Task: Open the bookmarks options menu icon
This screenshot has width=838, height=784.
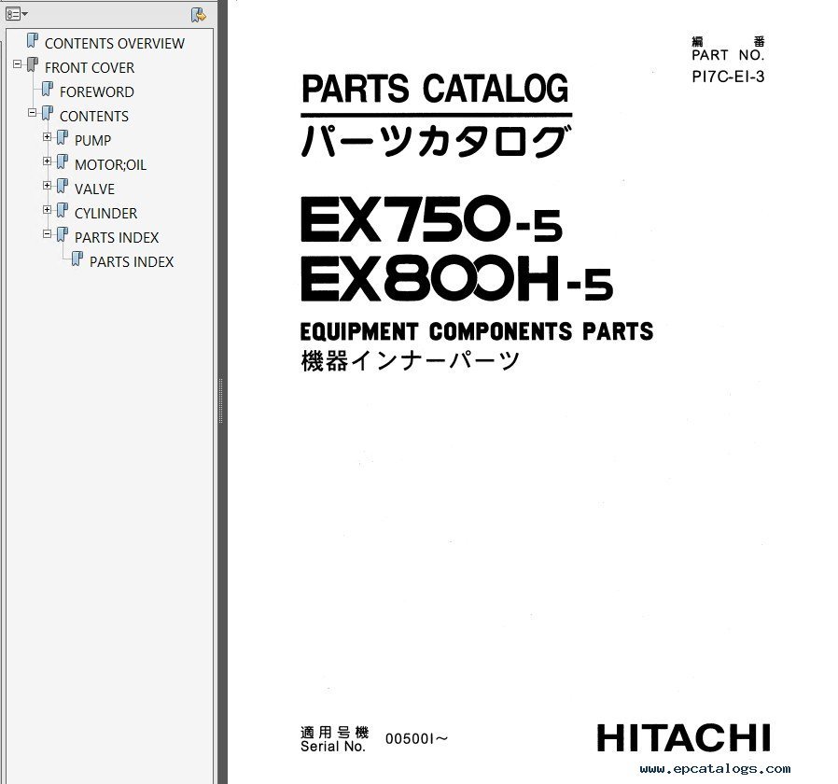Action: (16, 14)
